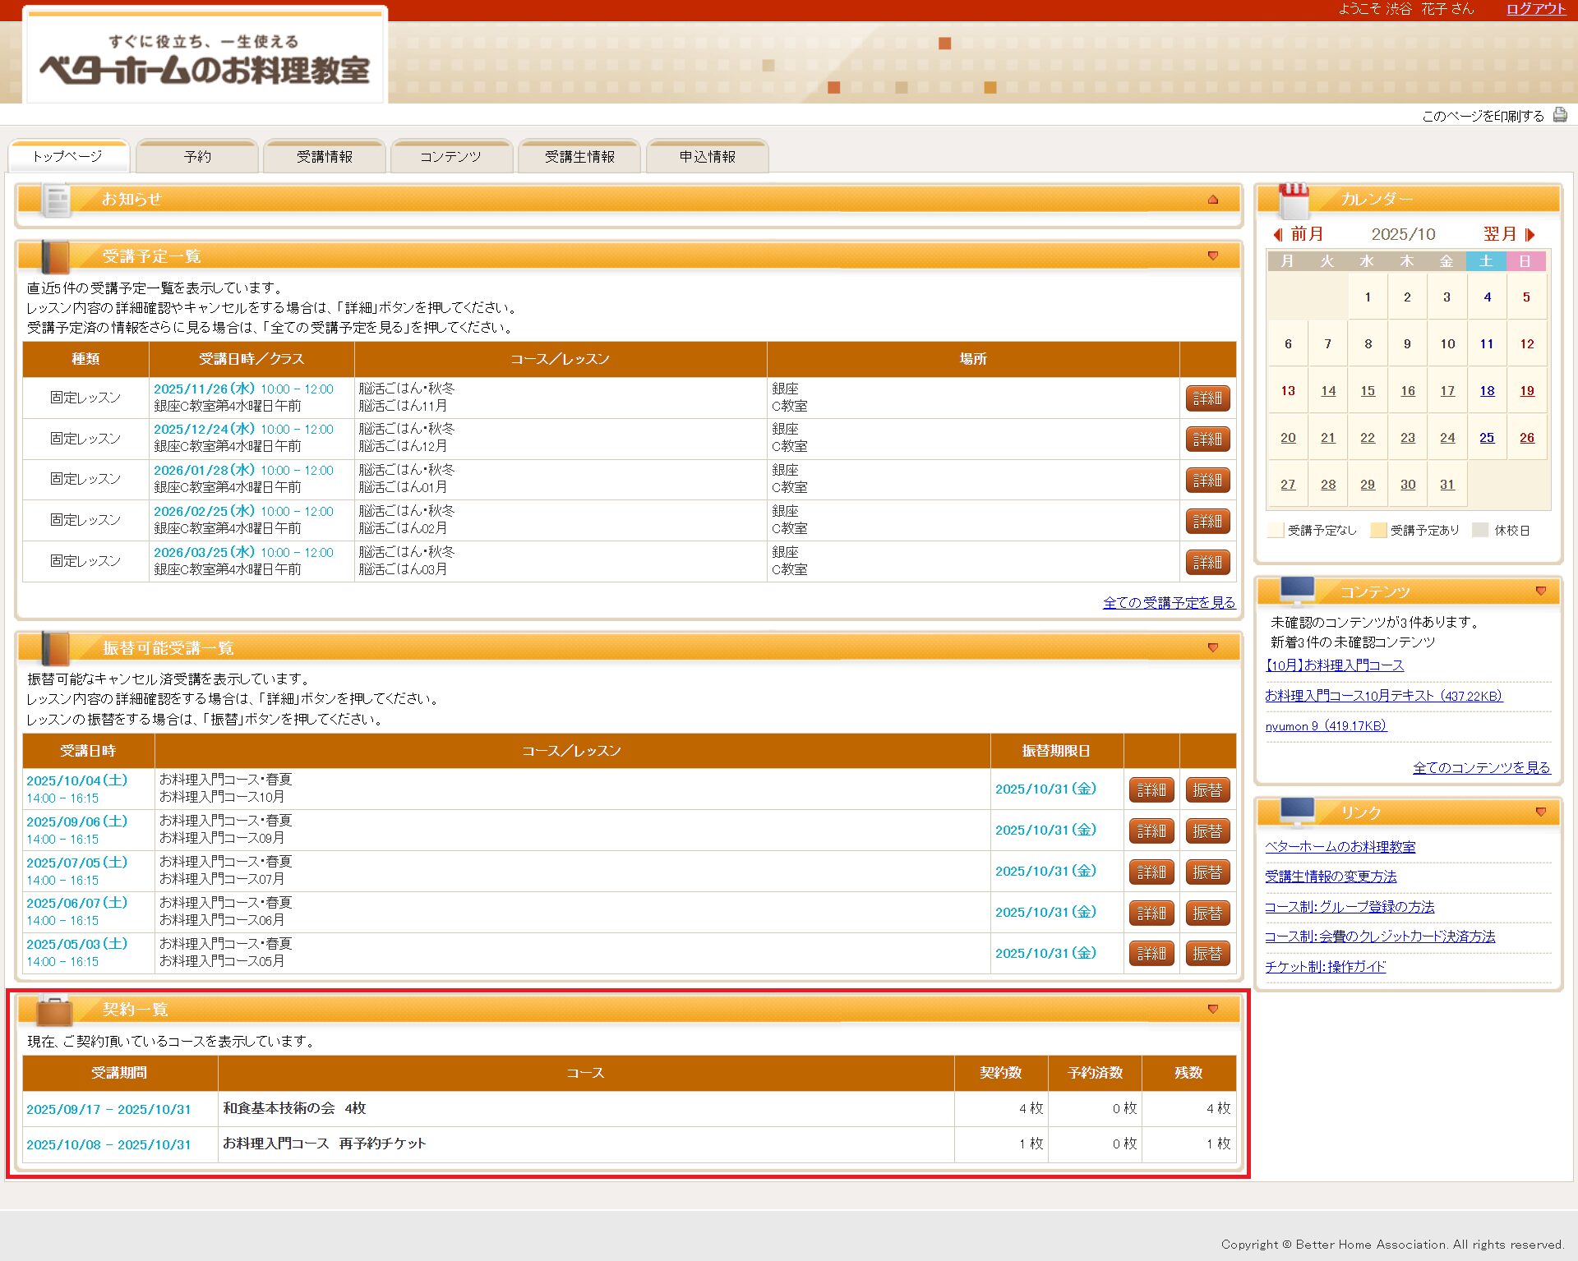Switch to the 申込情報 tab

(x=707, y=157)
